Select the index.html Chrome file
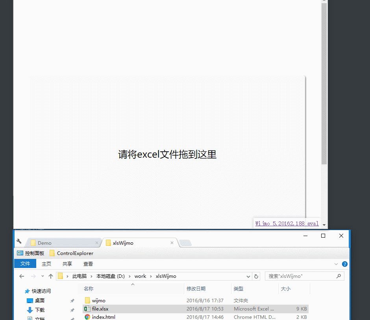The width and height of the screenshot is (370, 320). tap(104, 317)
